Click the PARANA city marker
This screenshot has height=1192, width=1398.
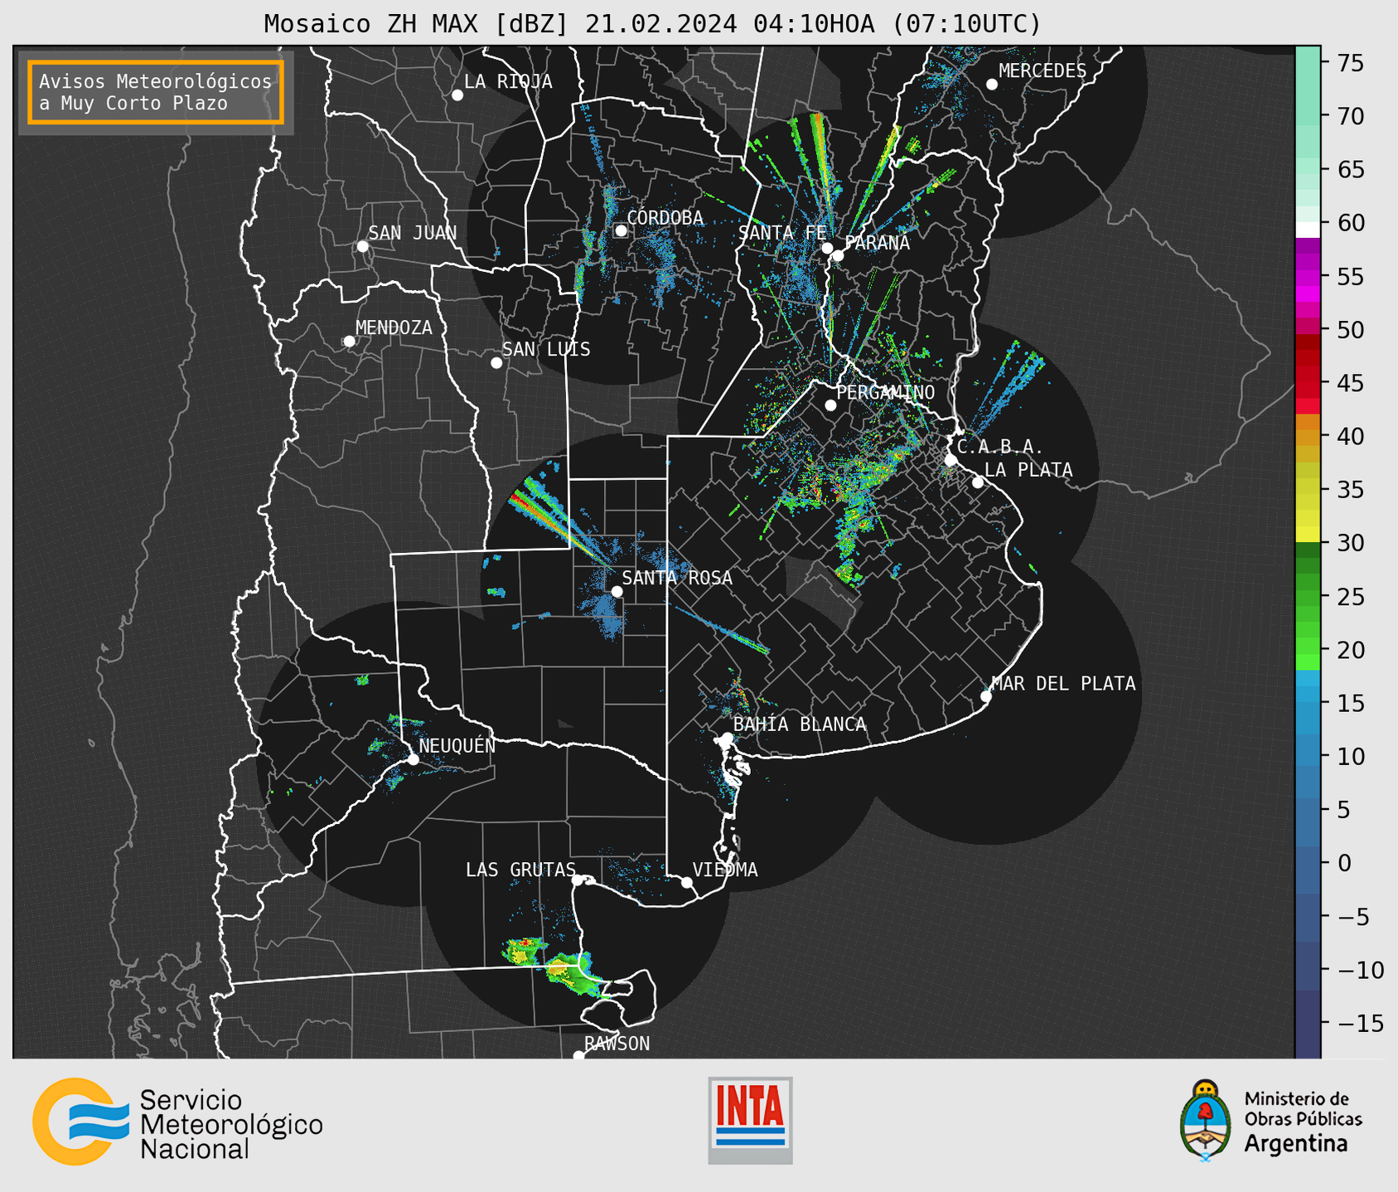[x=838, y=255]
